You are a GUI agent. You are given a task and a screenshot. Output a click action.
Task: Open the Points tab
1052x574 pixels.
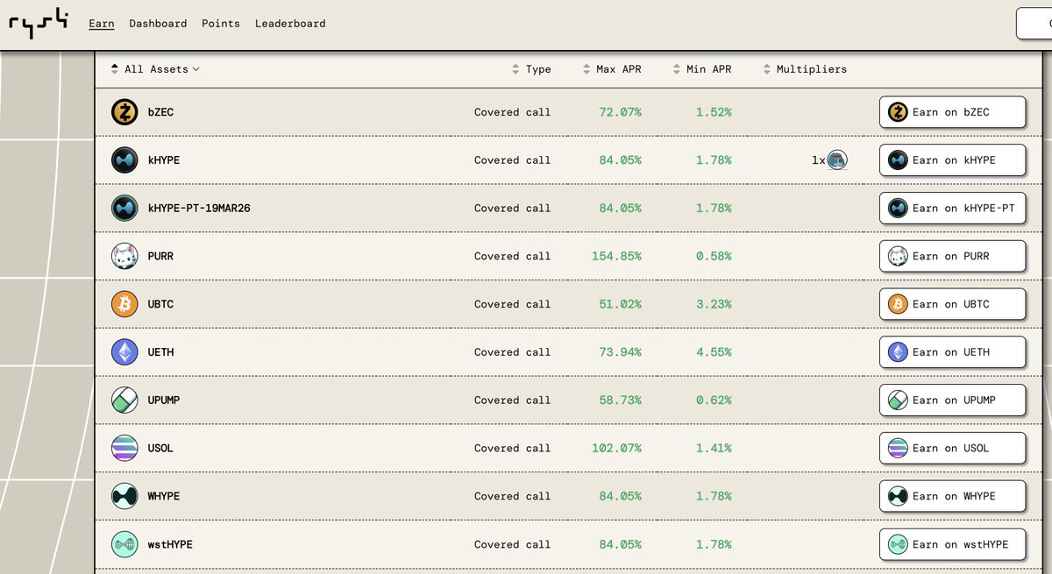(221, 24)
